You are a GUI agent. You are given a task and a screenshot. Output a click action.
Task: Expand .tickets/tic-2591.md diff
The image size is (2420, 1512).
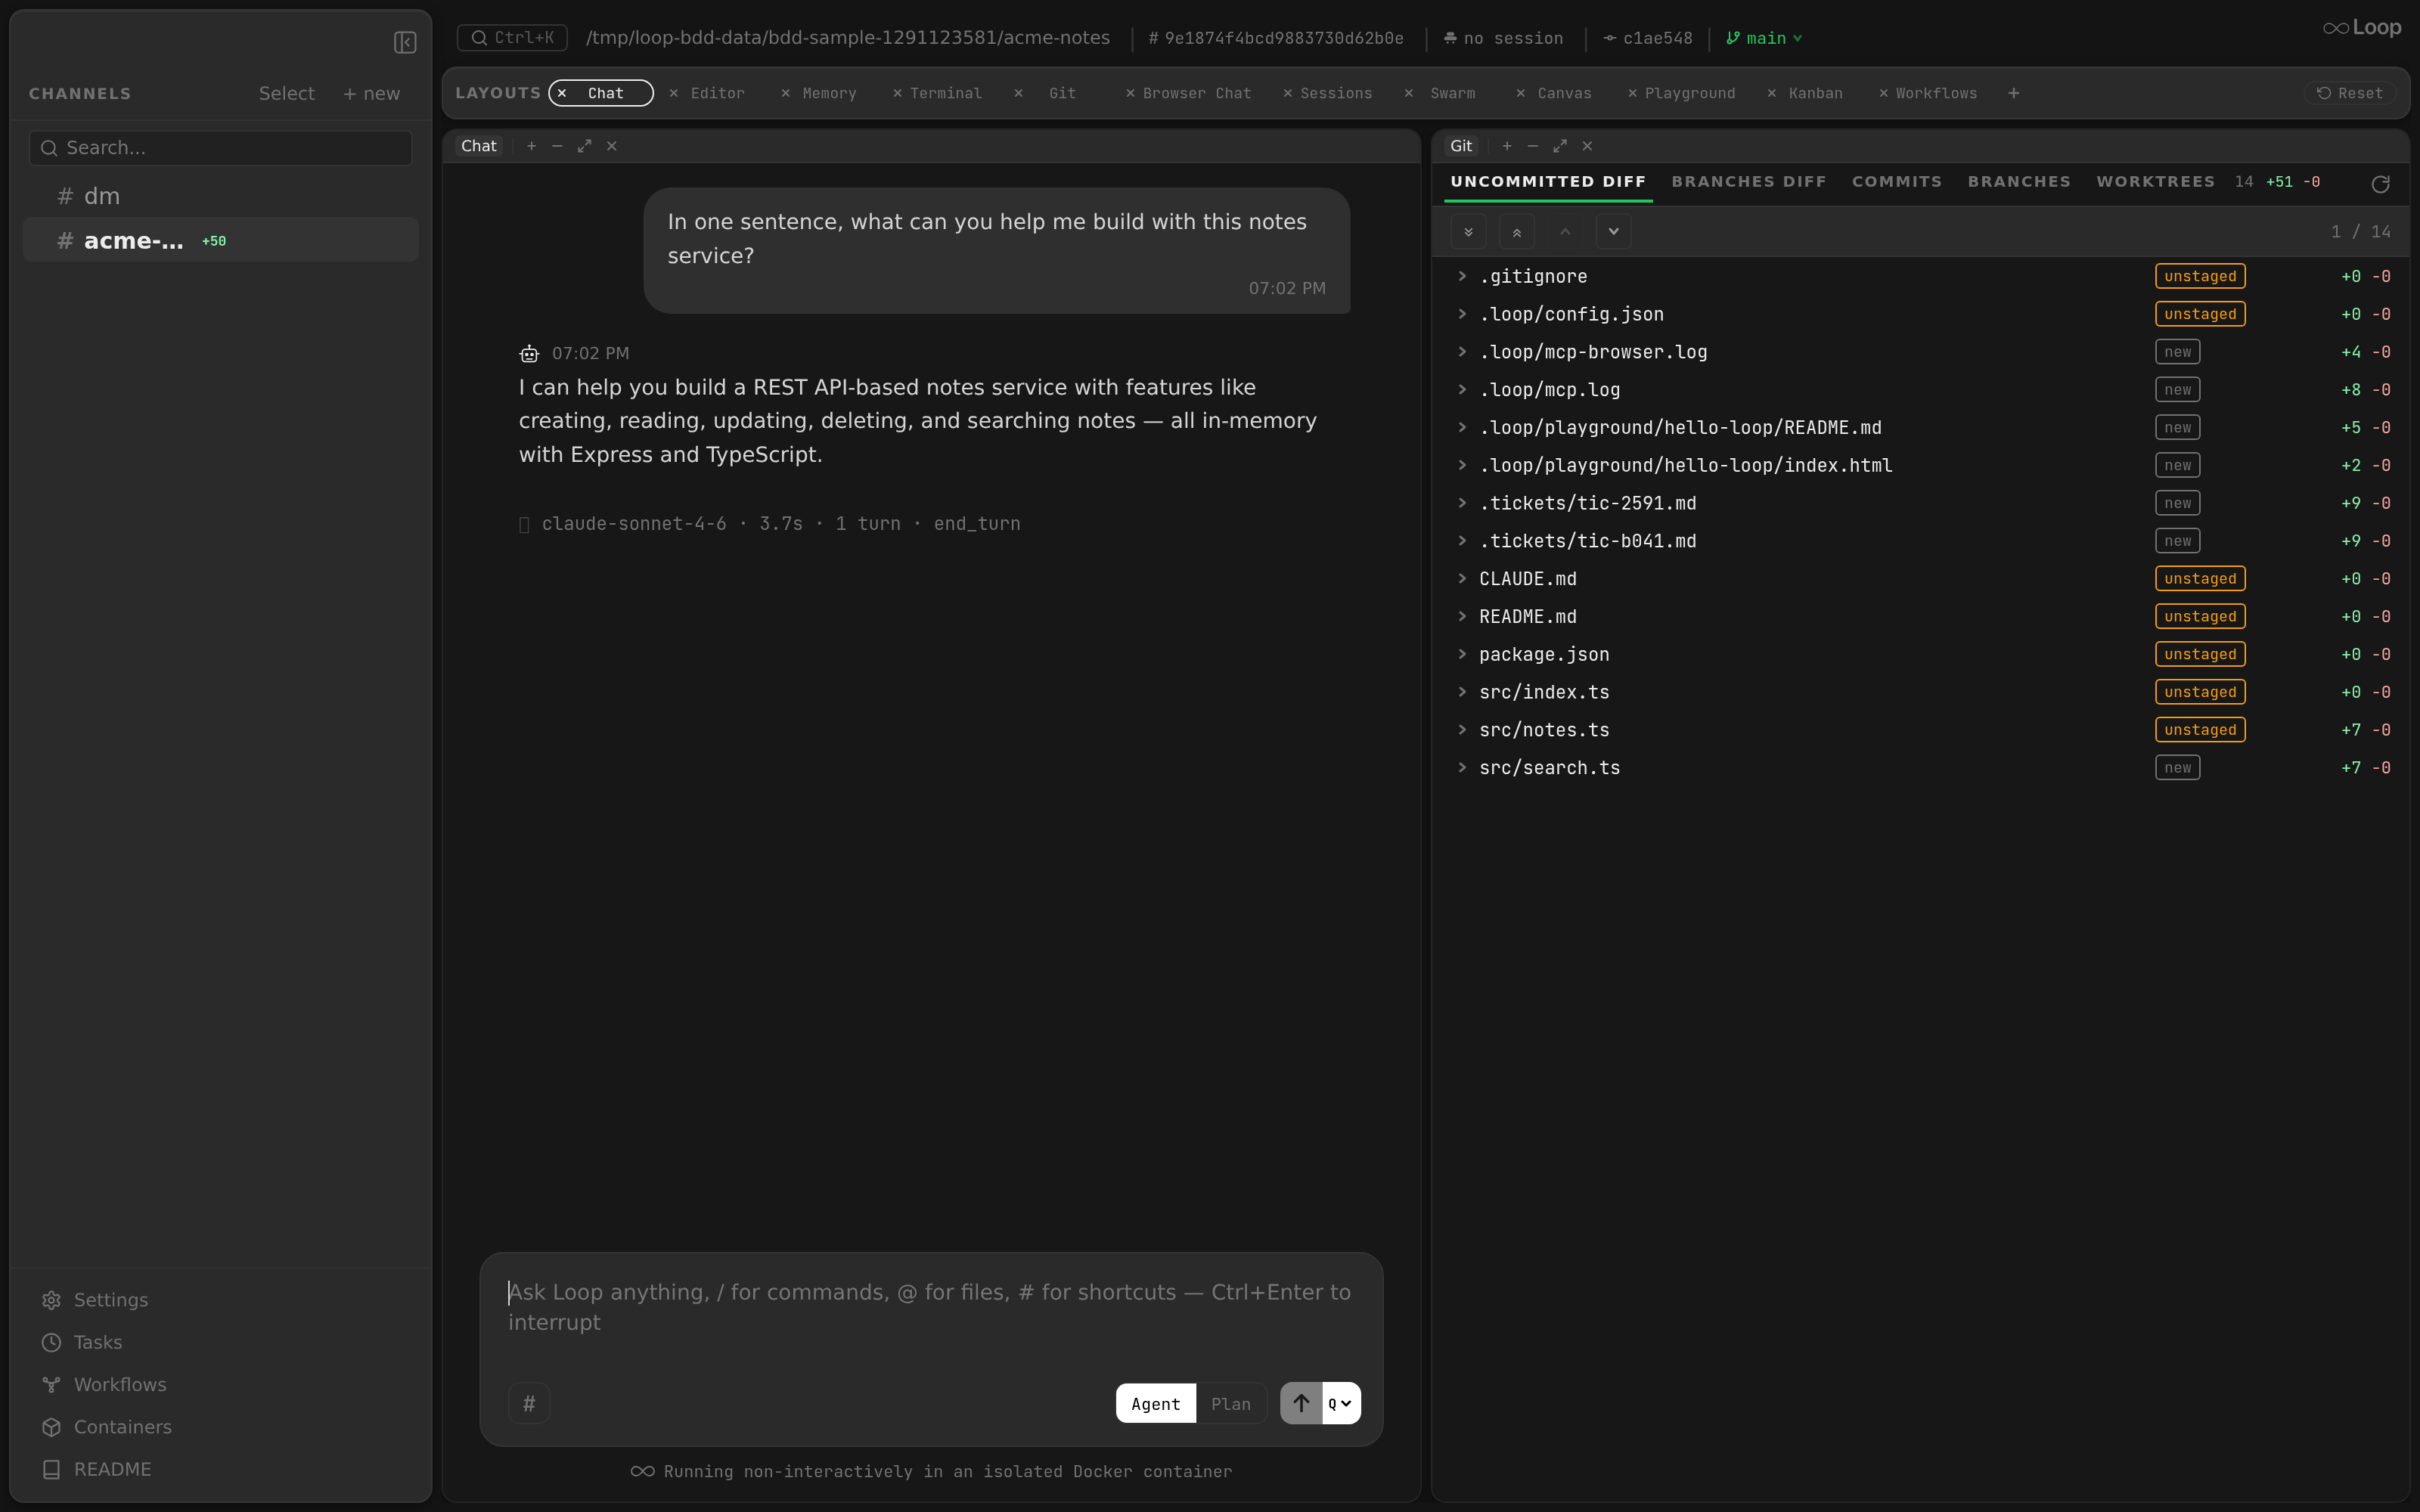coord(1462,503)
